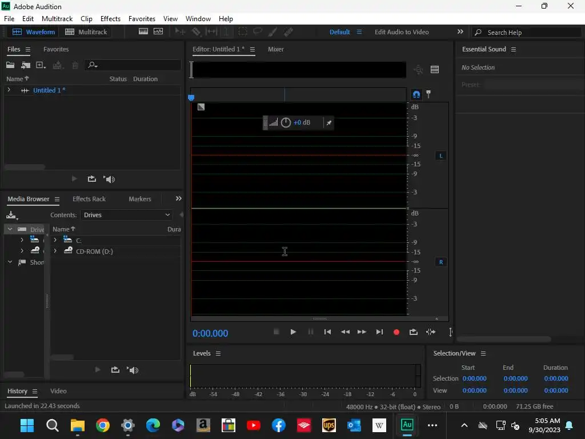This screenshot has width=585, height=439.
Task: Toggle Snapping magnet icon
Action: (416, 94)
